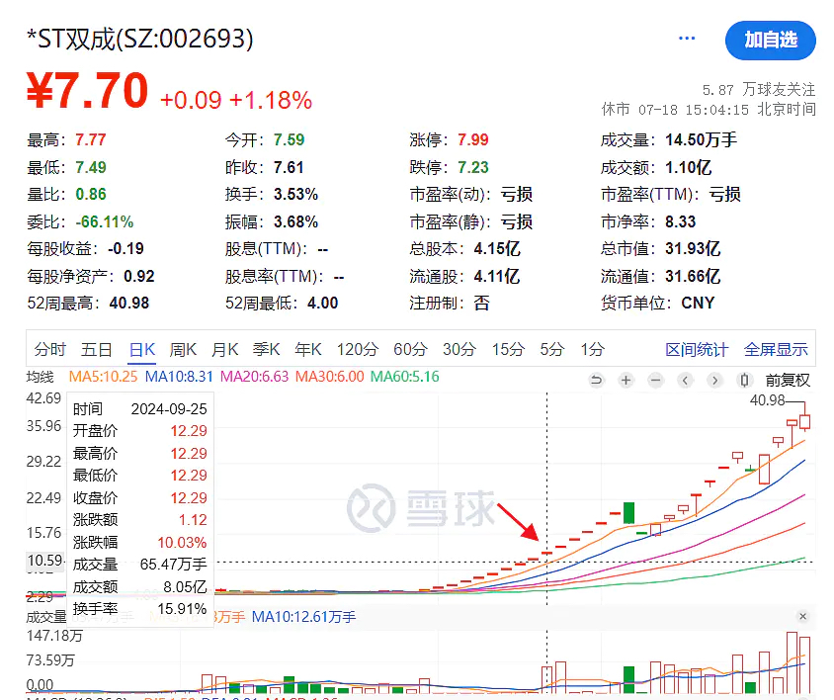This screenshot has height=700, width=834.
Task: Click the 换手 value 3.53%
Action: click(x=295, y=195)
